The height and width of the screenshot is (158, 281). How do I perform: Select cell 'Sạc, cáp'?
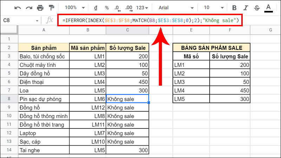point(44,141)
